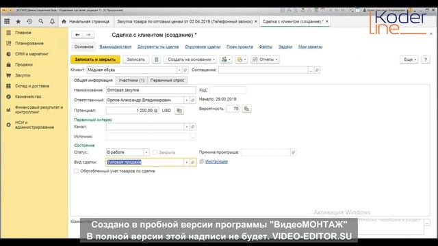Expand the Отчеты dropdown
The image size is (438, 246).
click(265, 59)
